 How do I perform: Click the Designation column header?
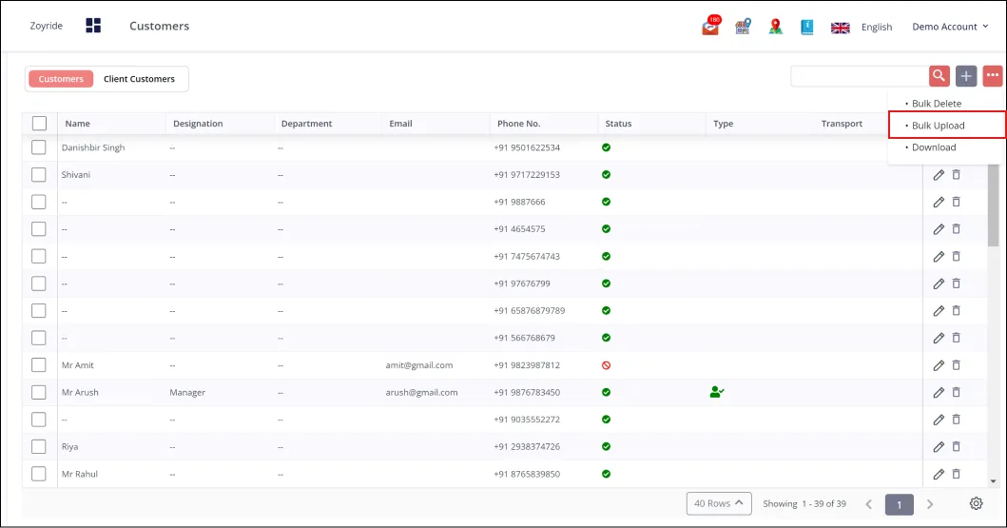[x=198, y=124]
